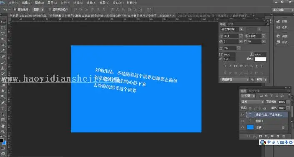Click the fx layer style icon
Viewport: 294px width, 157px height.
[x=254, y=136]
